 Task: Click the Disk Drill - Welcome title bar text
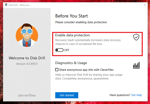(19, 5)
